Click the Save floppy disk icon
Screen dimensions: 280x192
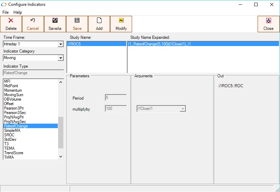(x=77, y=21)
